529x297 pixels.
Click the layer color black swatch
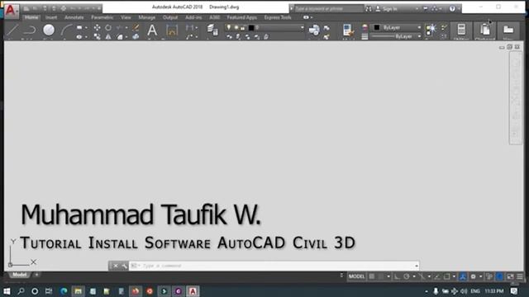point(251,27)
